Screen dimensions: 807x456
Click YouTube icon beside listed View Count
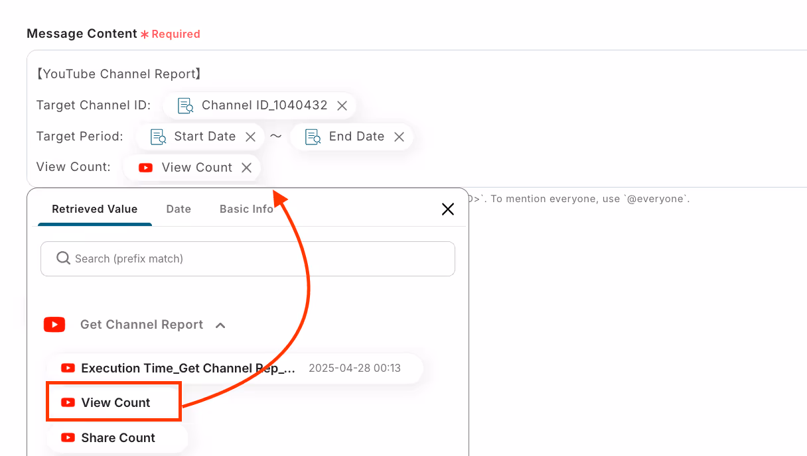[68, 402]
